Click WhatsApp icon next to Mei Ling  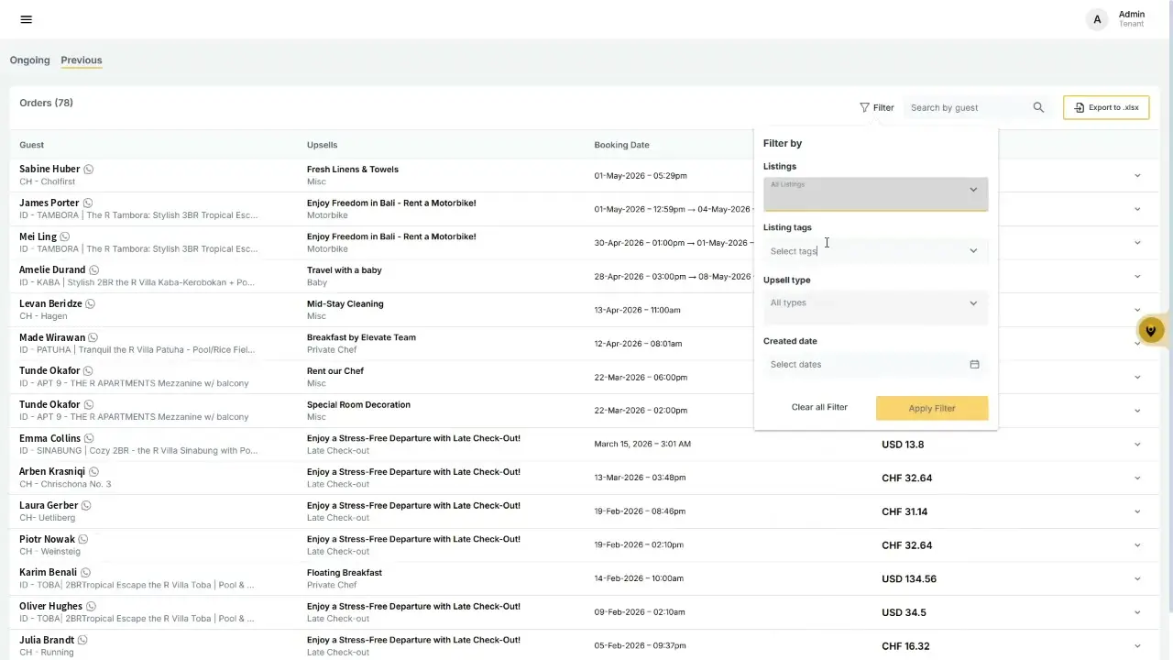(x=65, y=236)
